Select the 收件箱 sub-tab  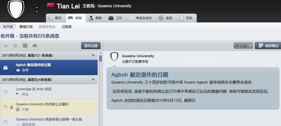pyautogui.click(x=8, y=27)
